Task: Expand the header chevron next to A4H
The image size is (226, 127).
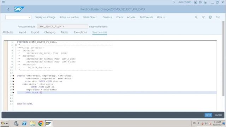Action: coord(174,2)
